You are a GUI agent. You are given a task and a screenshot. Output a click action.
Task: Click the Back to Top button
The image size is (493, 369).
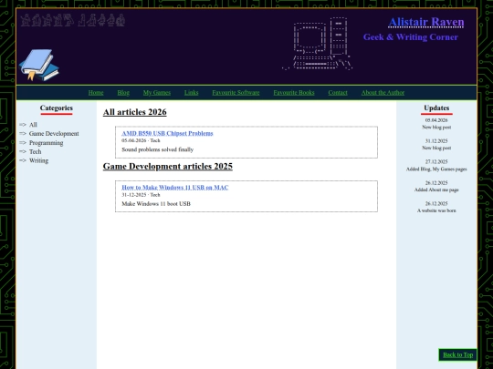(457, 355)
